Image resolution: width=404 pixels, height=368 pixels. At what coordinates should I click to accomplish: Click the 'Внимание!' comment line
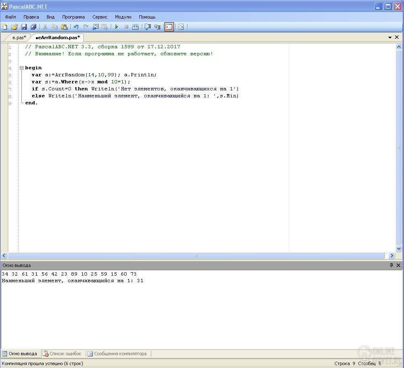(x=119, y=54)
